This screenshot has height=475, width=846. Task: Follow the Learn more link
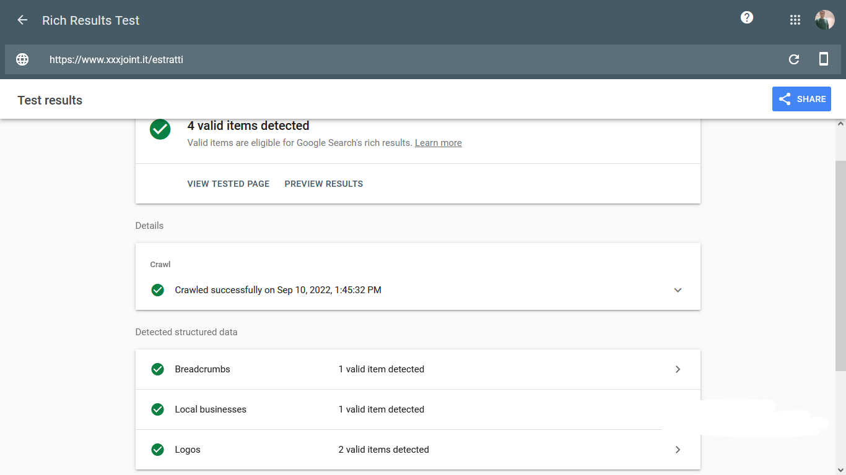[438, 143]
